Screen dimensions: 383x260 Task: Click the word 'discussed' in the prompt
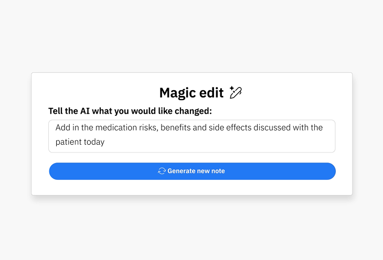pos(272,127)
